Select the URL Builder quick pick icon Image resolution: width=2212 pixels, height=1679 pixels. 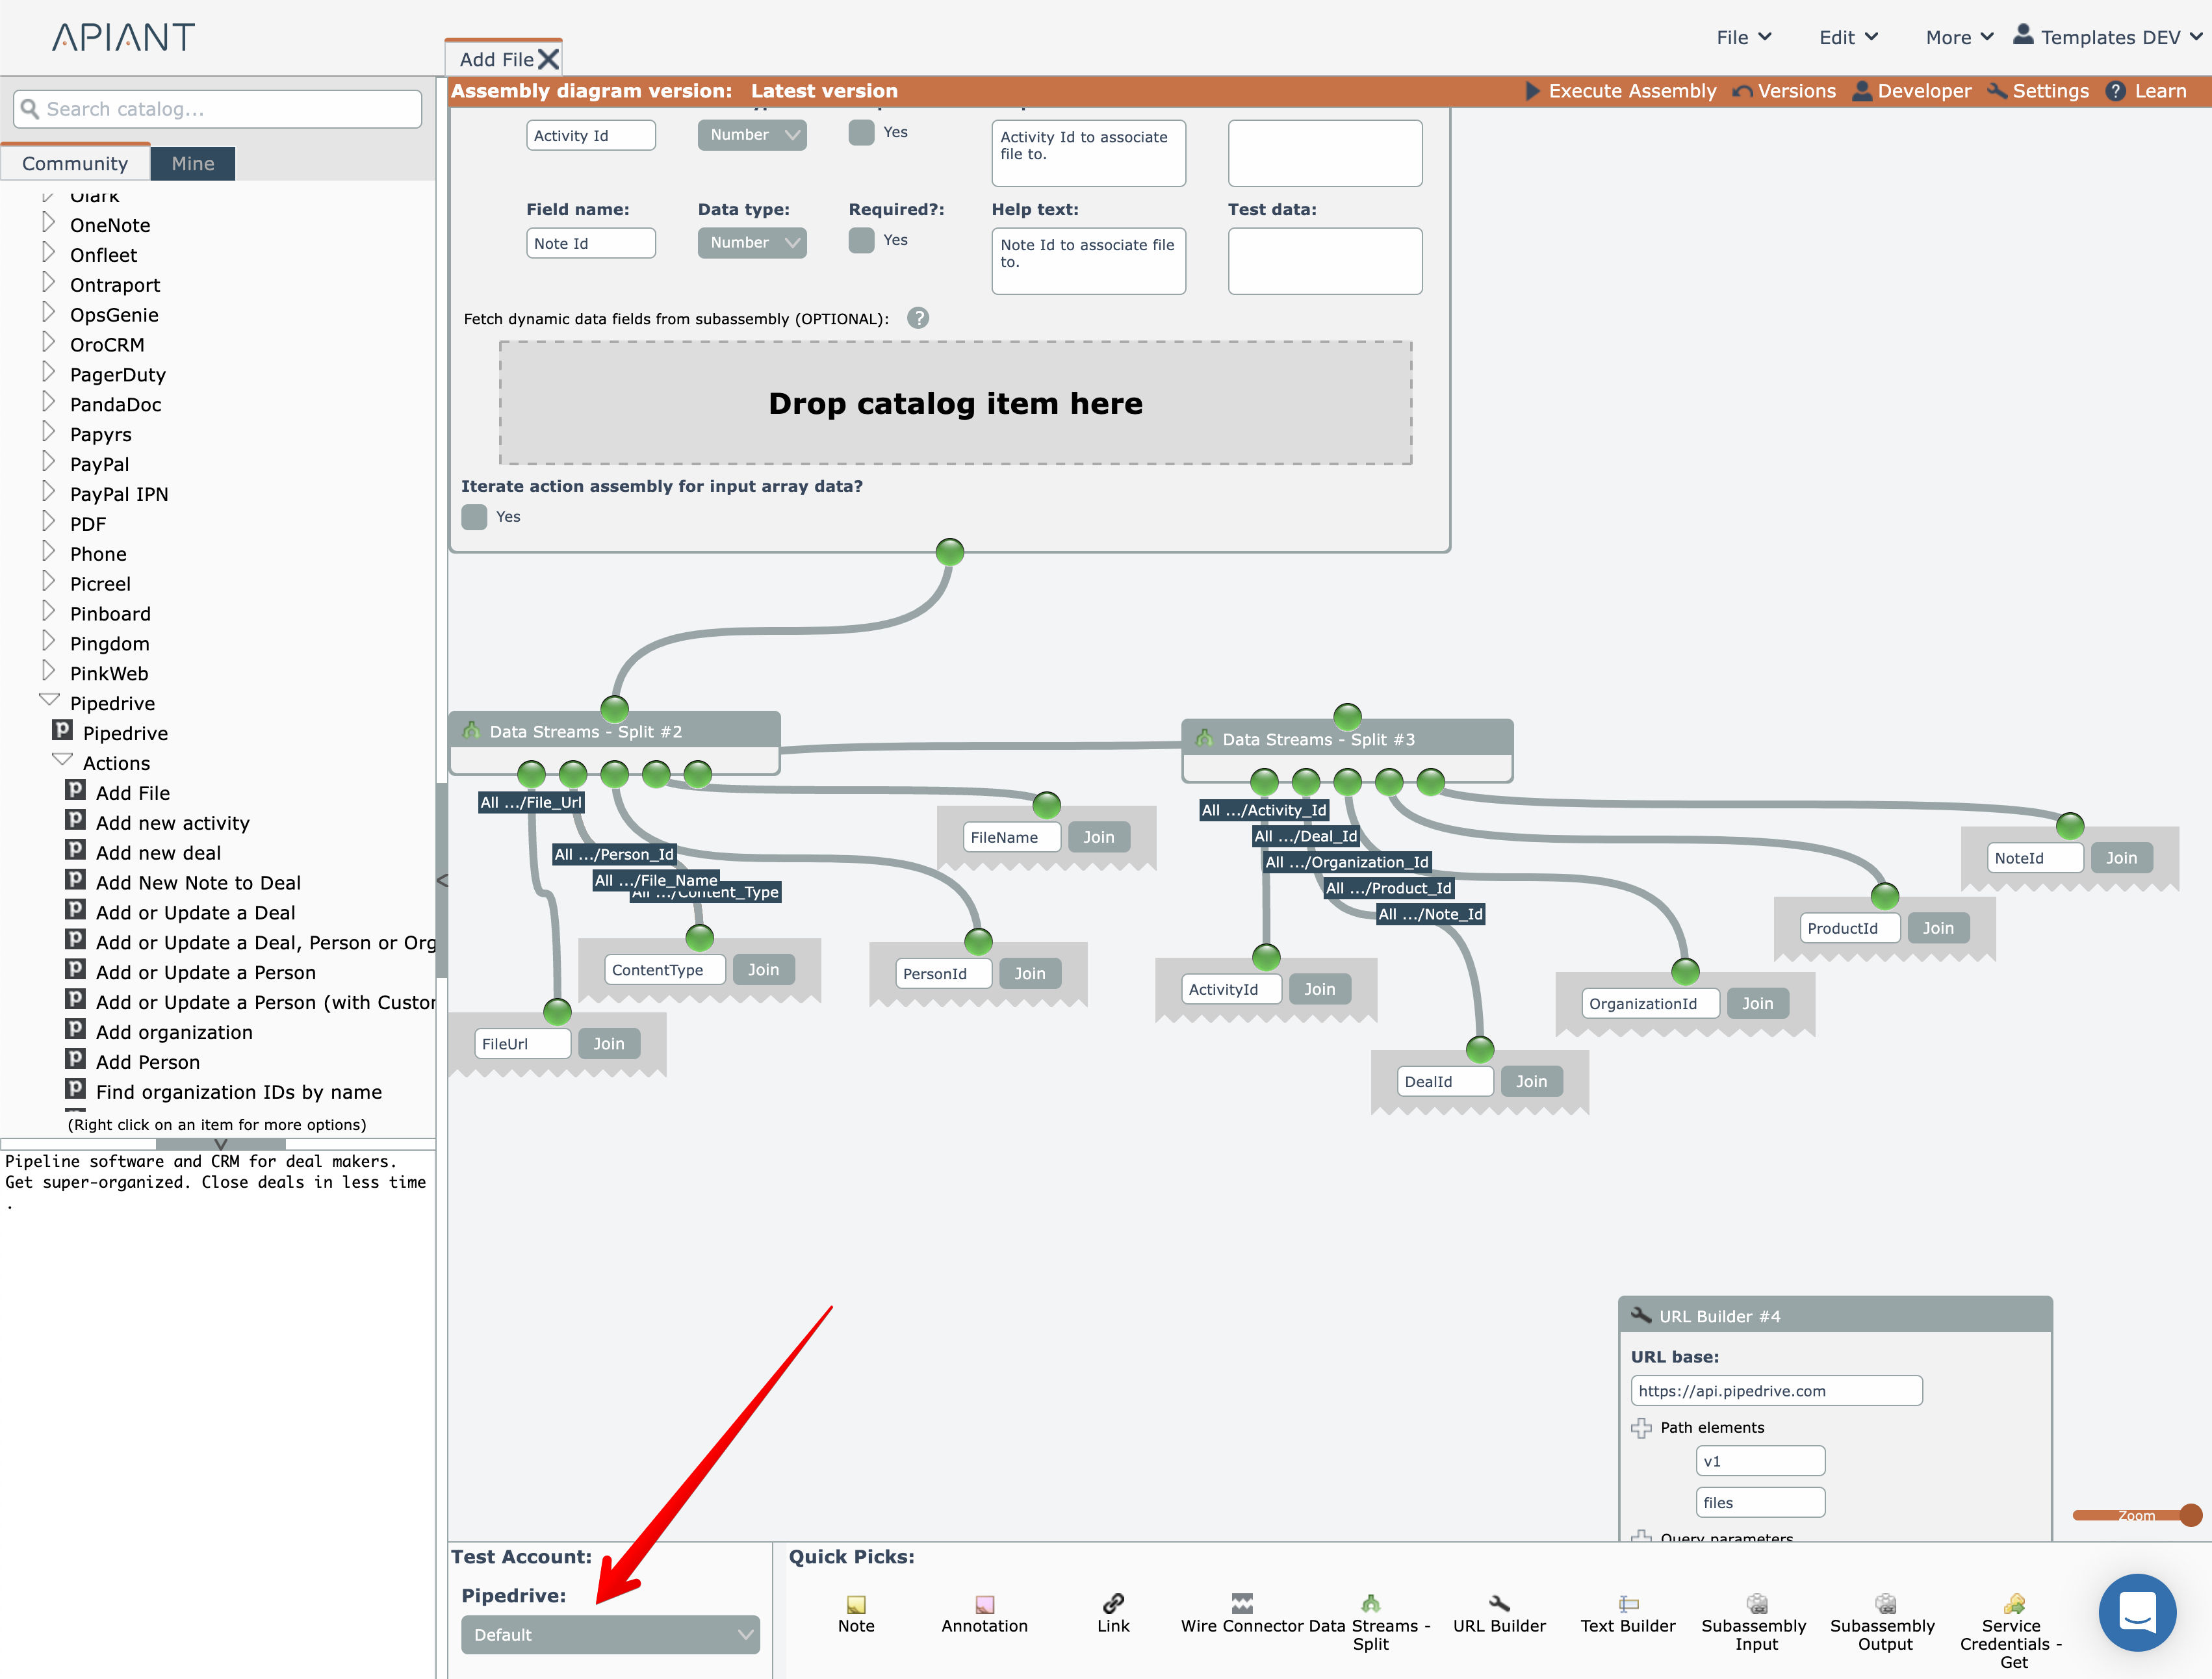pyautogui.click(x=1499, y=1603)
